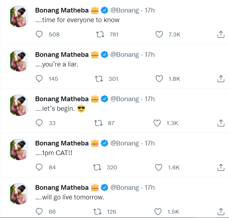Screen dimensions: 229x218
Task: Share the "time for everyone to know" tweet
Action: (x=221, y=34)
